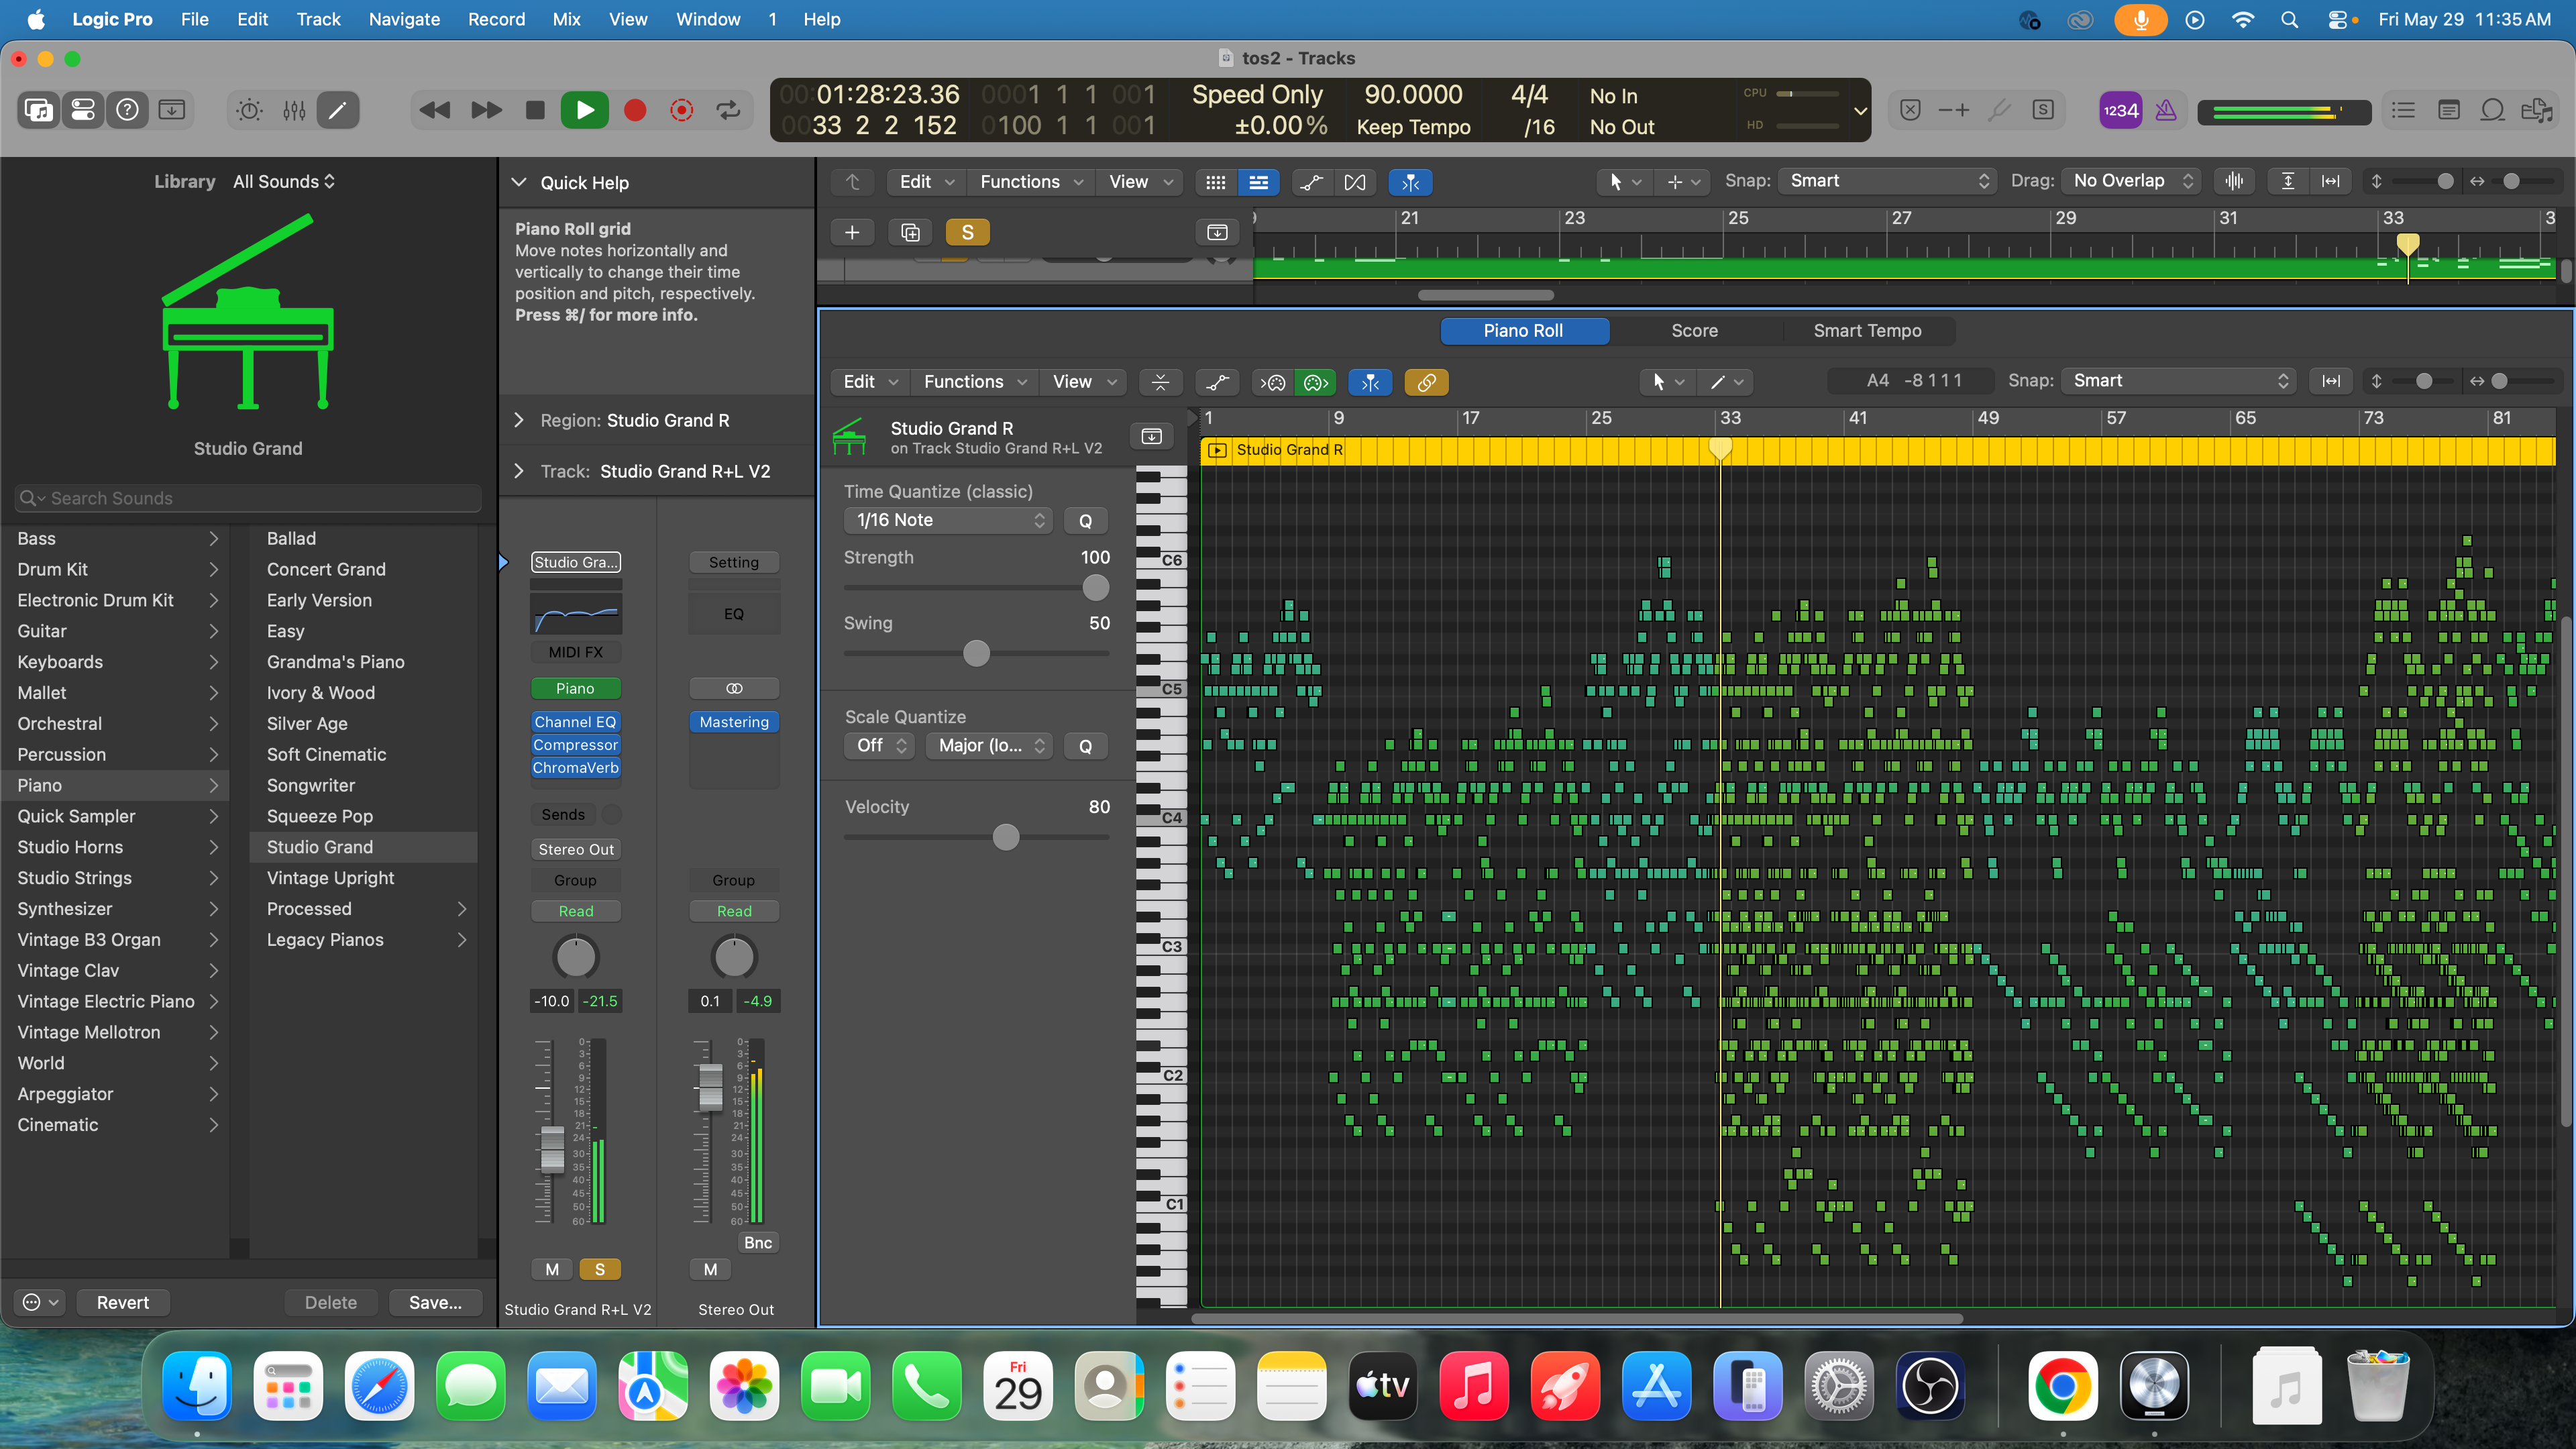The height and width of the screenshot is (1449, 2576).
Task: Adjust the Swing slider
Action: point(976,654)
